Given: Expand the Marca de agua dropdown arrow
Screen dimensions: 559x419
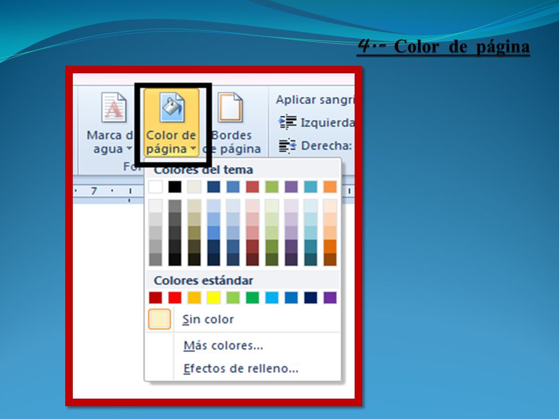Looking at the screenshot, I should tap(129, 148).
